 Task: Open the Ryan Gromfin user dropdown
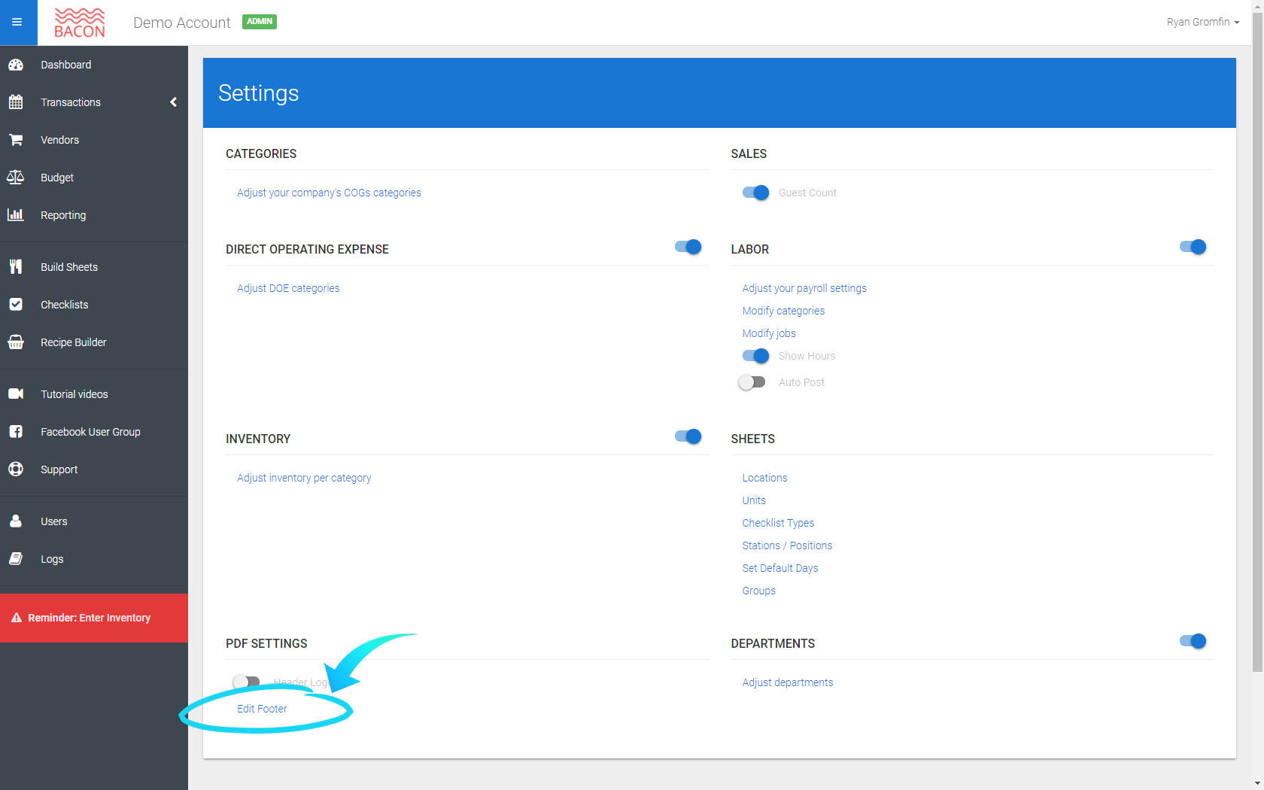tap(1202, 23)
